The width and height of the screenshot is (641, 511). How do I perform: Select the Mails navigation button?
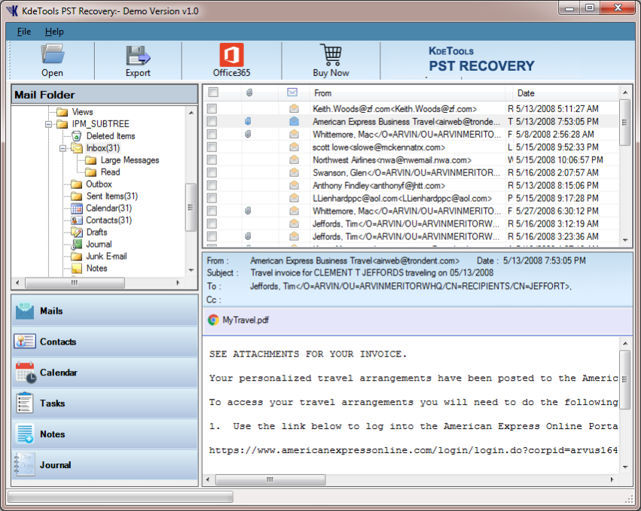click(x=105, y=311)
